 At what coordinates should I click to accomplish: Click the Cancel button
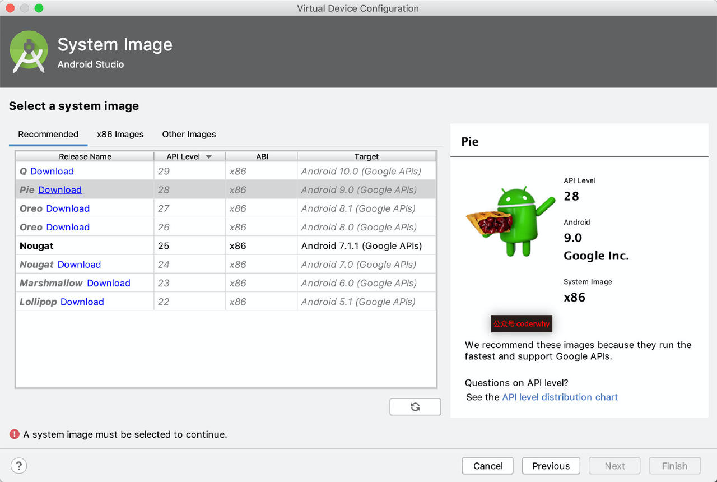point(488,466)
